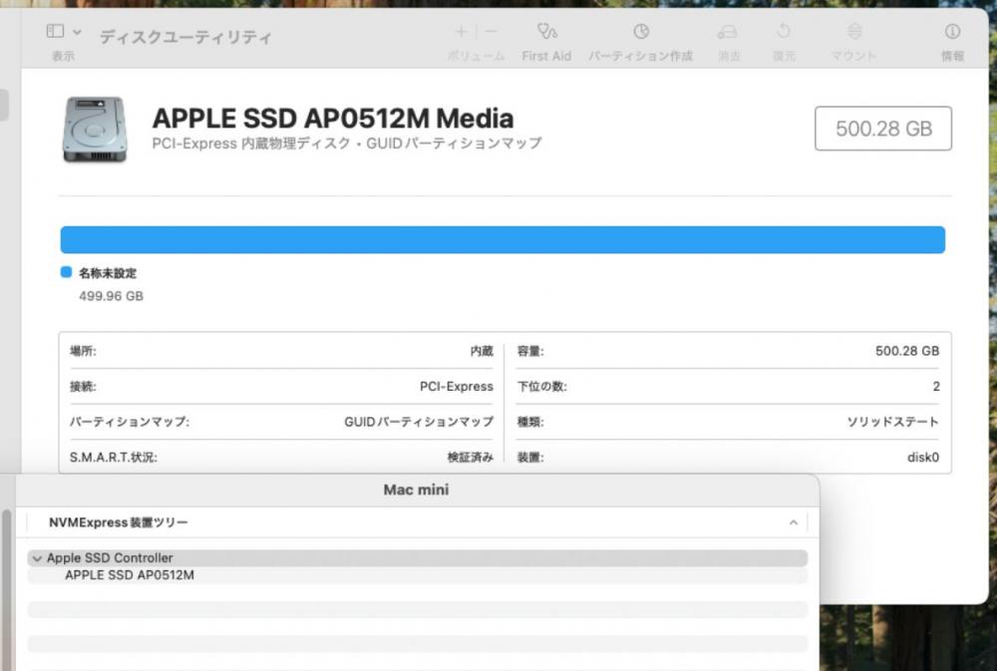Run First Aid stethoscope icon
The width and height of the screenshot is (997, 671).
pos(546,31)
